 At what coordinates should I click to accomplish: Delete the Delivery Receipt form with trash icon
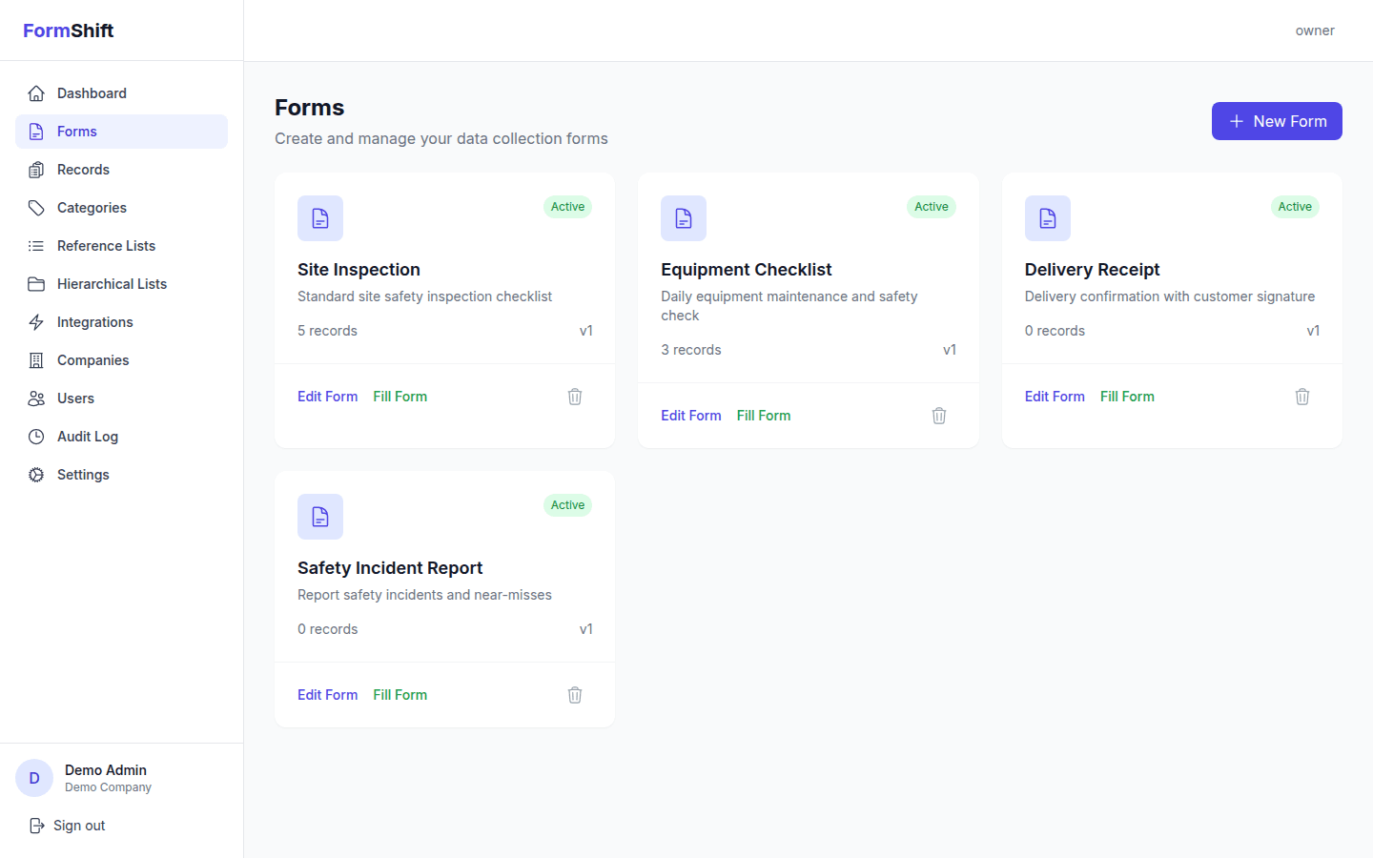(1301, 396)
